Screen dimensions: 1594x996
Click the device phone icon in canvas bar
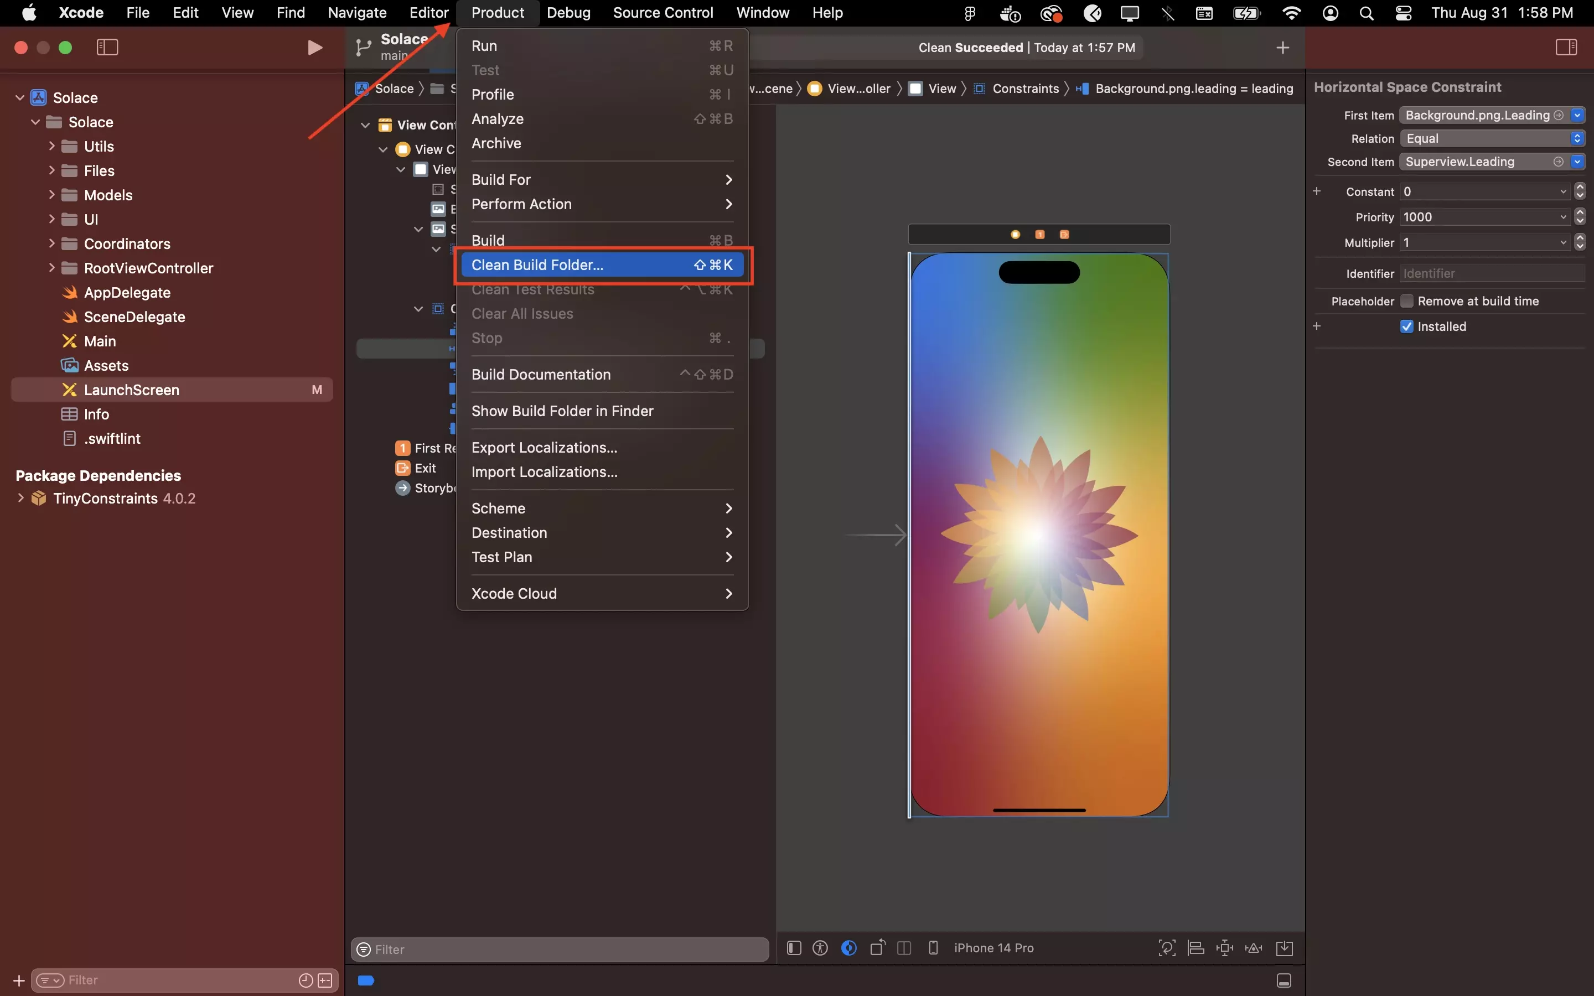pos(933,948)
